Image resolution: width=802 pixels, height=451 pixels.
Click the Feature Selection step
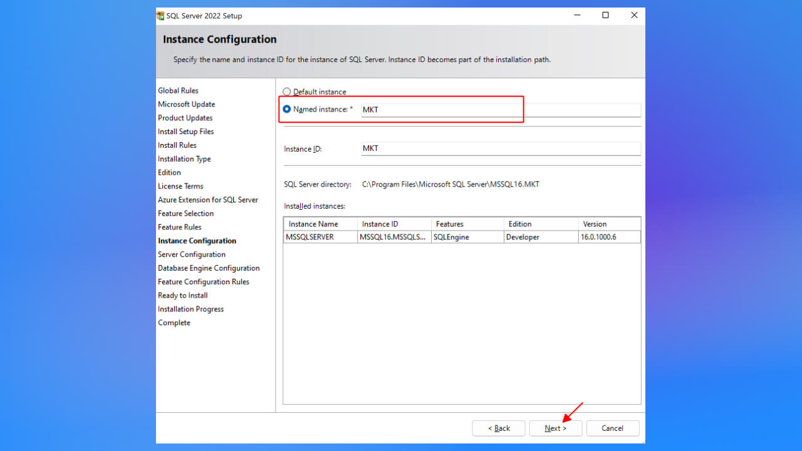(186, 214)
